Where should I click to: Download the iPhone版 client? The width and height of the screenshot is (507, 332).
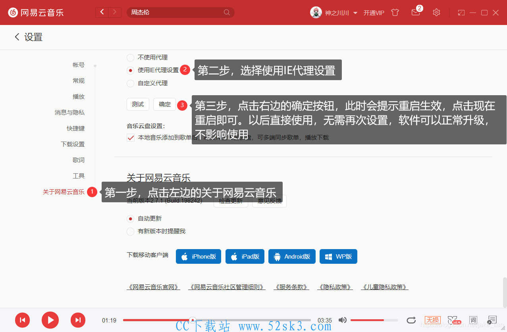click(199, 257)
